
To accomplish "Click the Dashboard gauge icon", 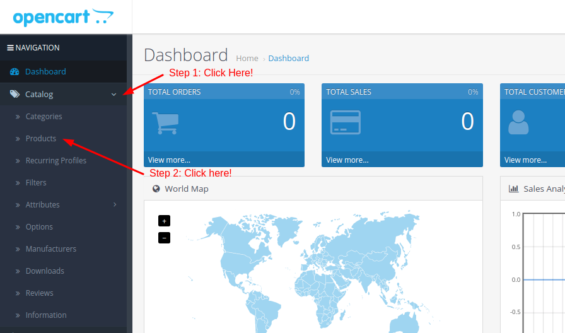I will 15,72.
